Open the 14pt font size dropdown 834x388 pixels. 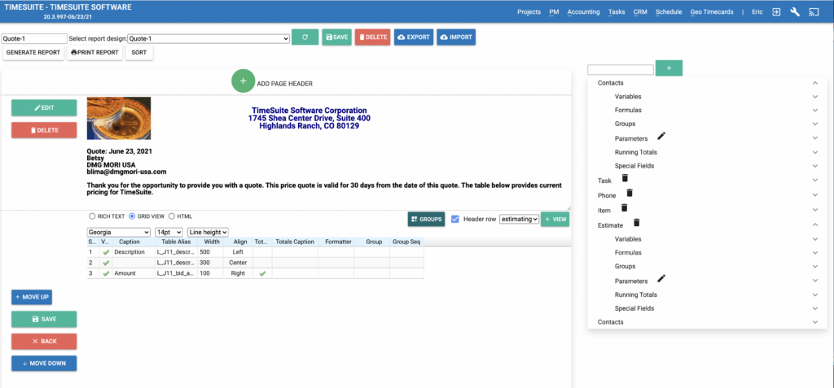(169, 233)
